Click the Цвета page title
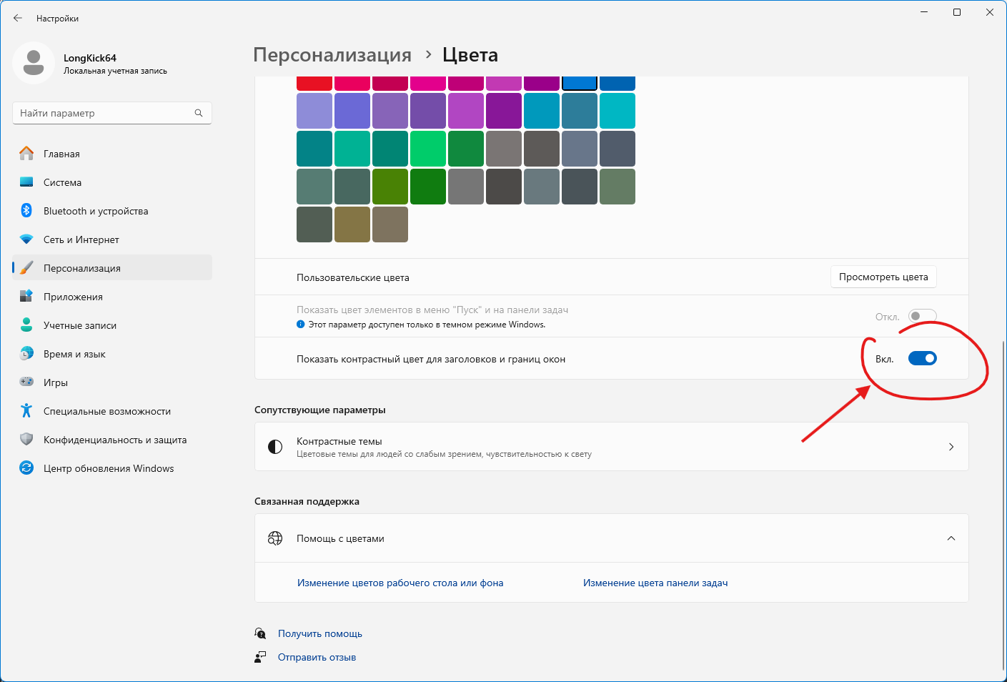 [470, 55]
